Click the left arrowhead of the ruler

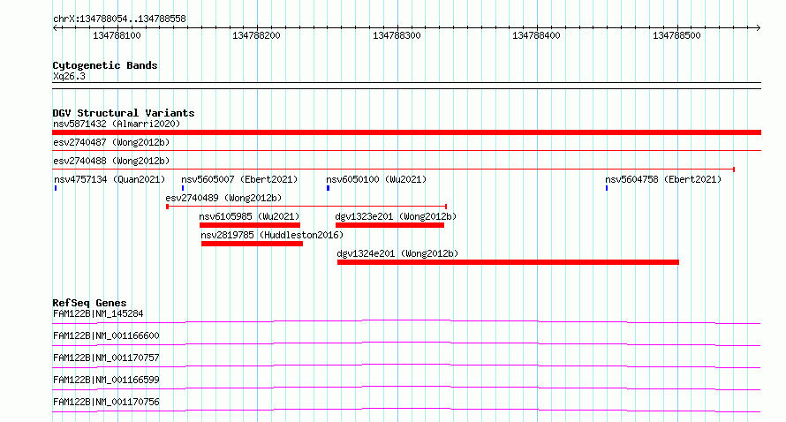[55, 27]
